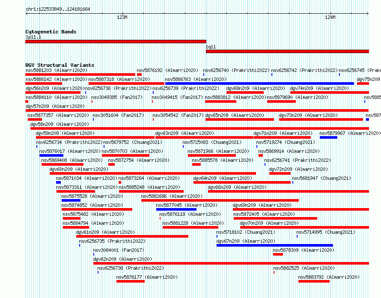
Task: Click nsv5871966 (Almarri2020) label
Action: point(218,151)
